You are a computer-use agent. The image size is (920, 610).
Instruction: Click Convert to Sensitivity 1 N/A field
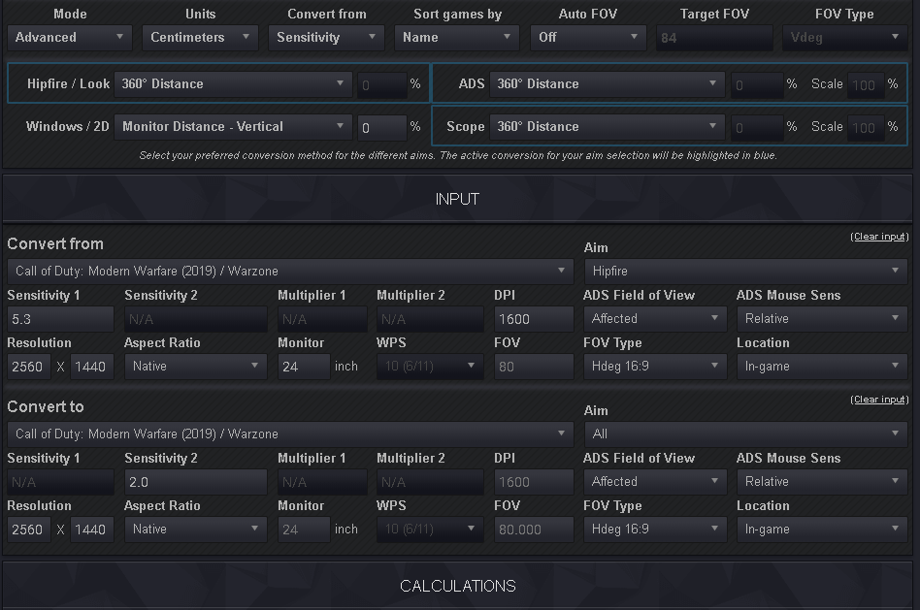click(x=60, y=482)
